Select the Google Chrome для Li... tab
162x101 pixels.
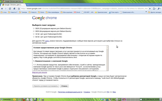pyautogui.click(x=13, y=5)
